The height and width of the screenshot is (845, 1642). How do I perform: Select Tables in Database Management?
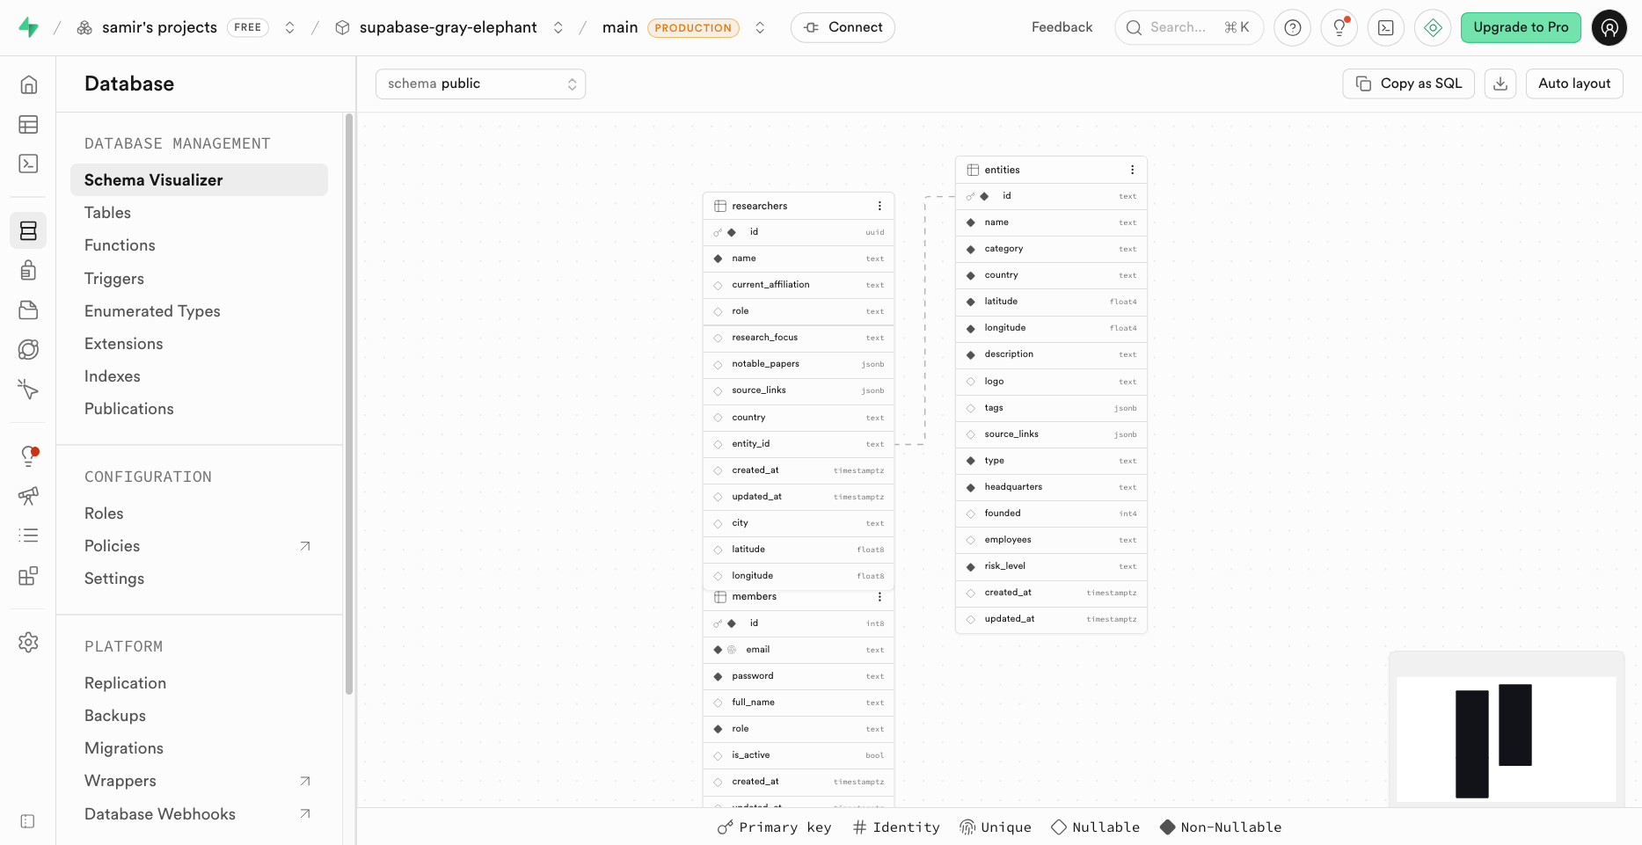tap(107, 213)
